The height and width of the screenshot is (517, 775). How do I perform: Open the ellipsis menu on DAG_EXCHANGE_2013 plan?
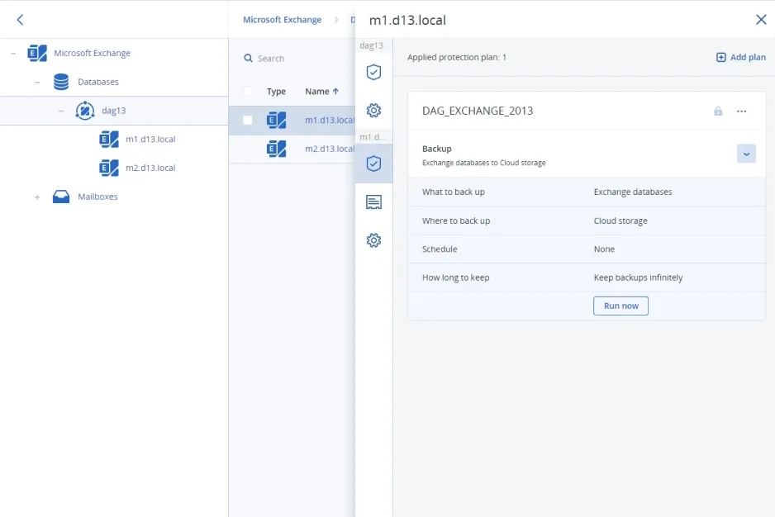741,111
